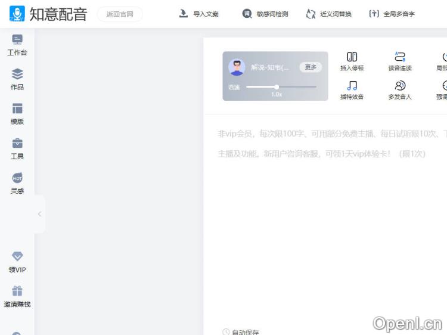The image size is (447, 335).
Task: Click the 插入停顿 pause icon
Action: [x=352, y=57]
